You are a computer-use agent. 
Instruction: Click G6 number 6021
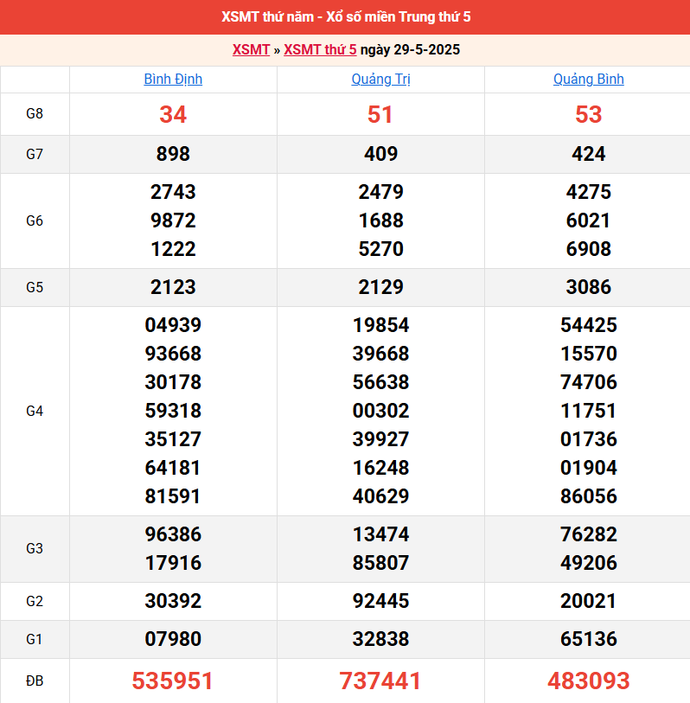pos(588,220)
